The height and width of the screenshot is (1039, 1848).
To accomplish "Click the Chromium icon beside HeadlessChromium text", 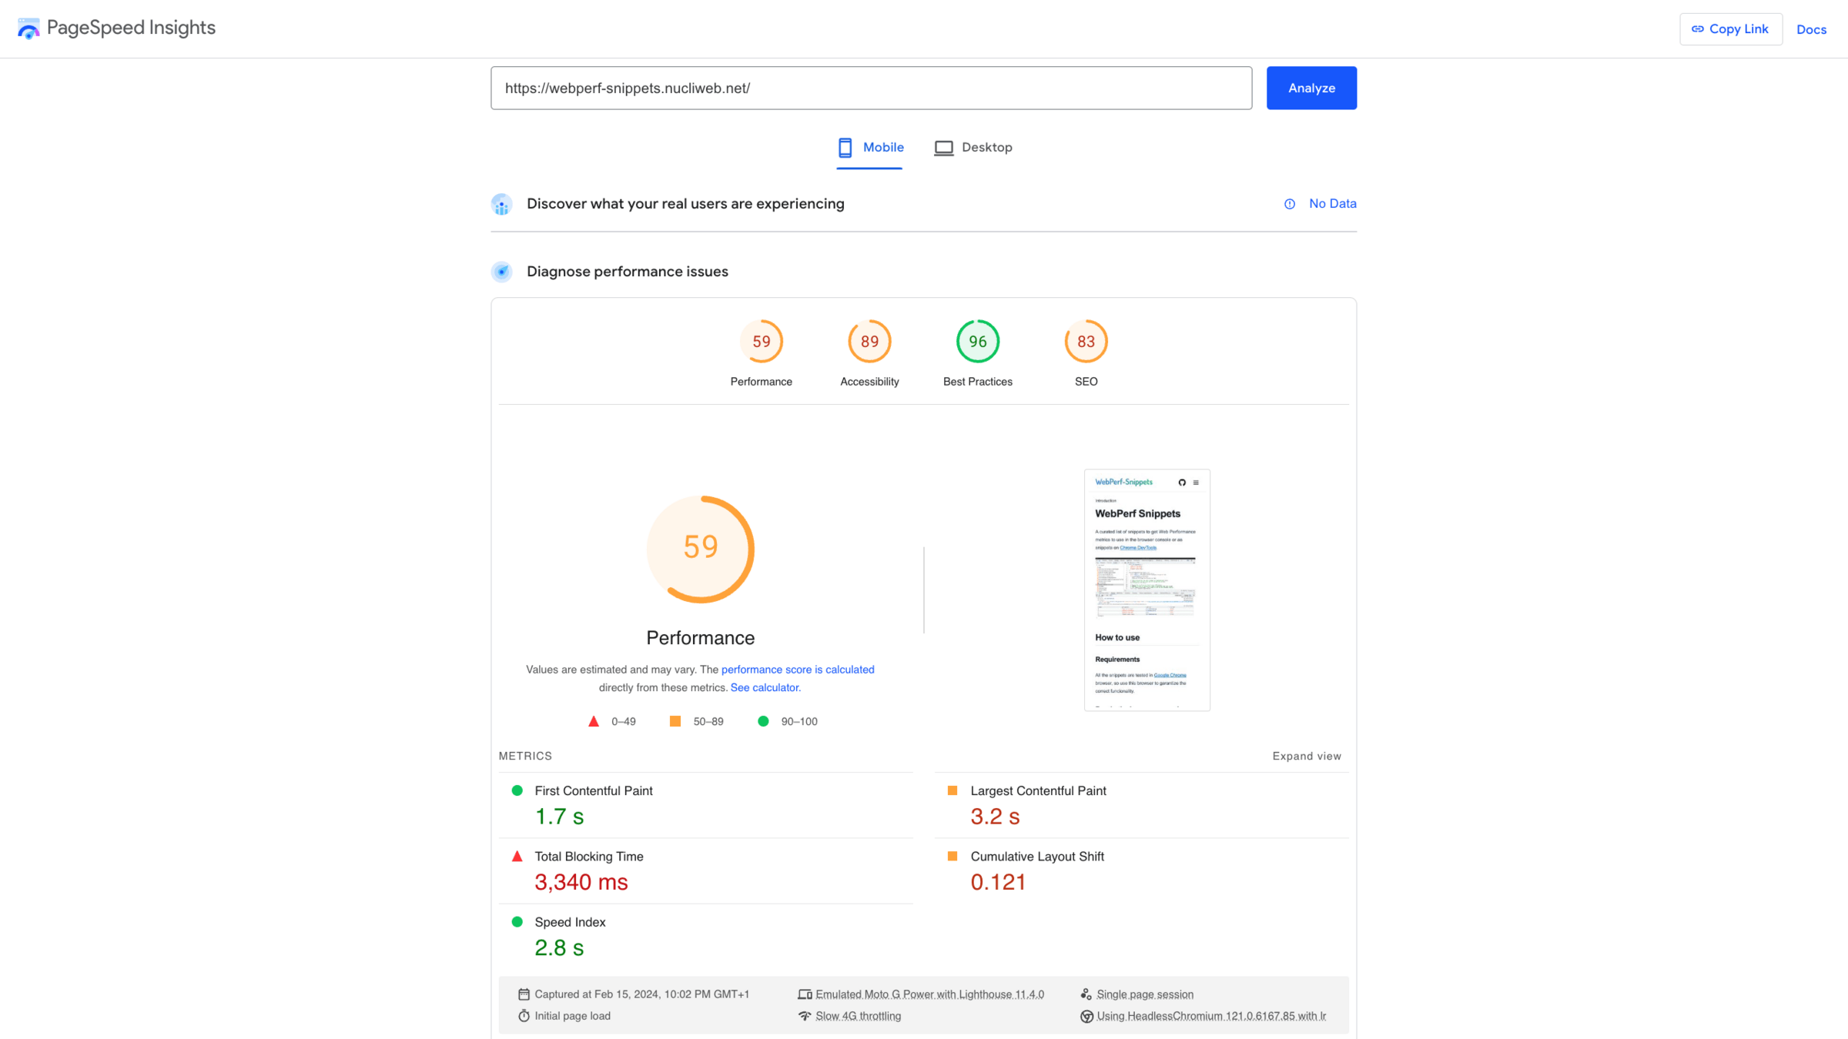I will point(1086,1016).
